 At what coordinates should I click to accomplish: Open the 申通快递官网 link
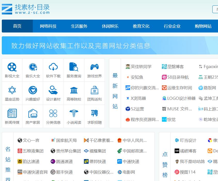[35, 172]
